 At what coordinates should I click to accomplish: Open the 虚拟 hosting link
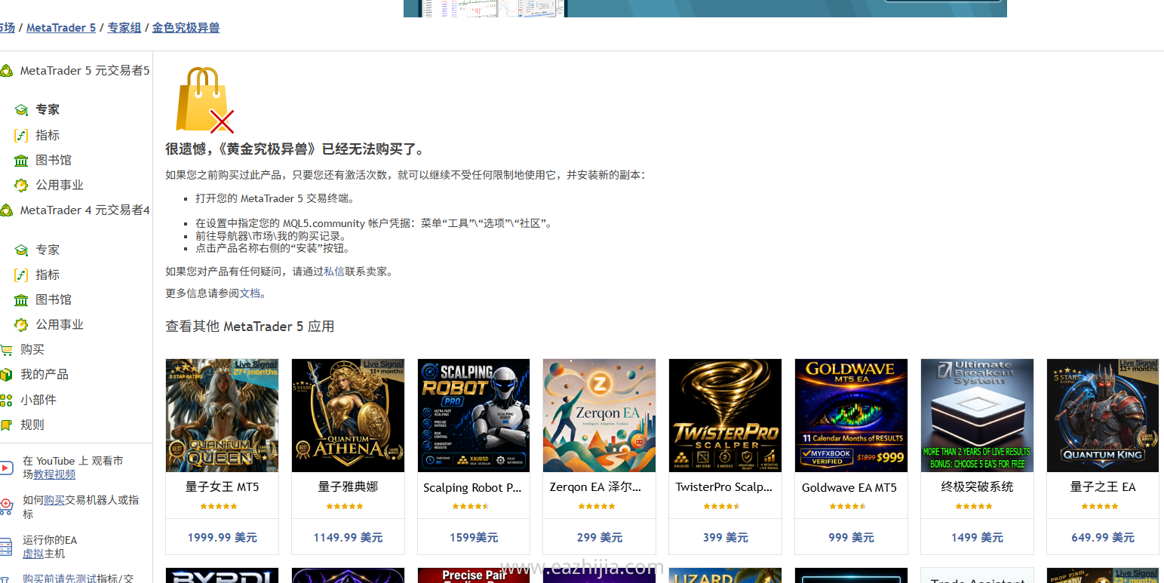coord(33,554)
